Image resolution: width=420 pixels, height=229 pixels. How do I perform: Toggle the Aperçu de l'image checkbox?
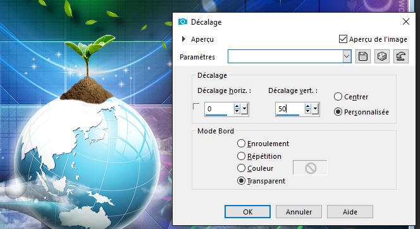click(343, 39)
